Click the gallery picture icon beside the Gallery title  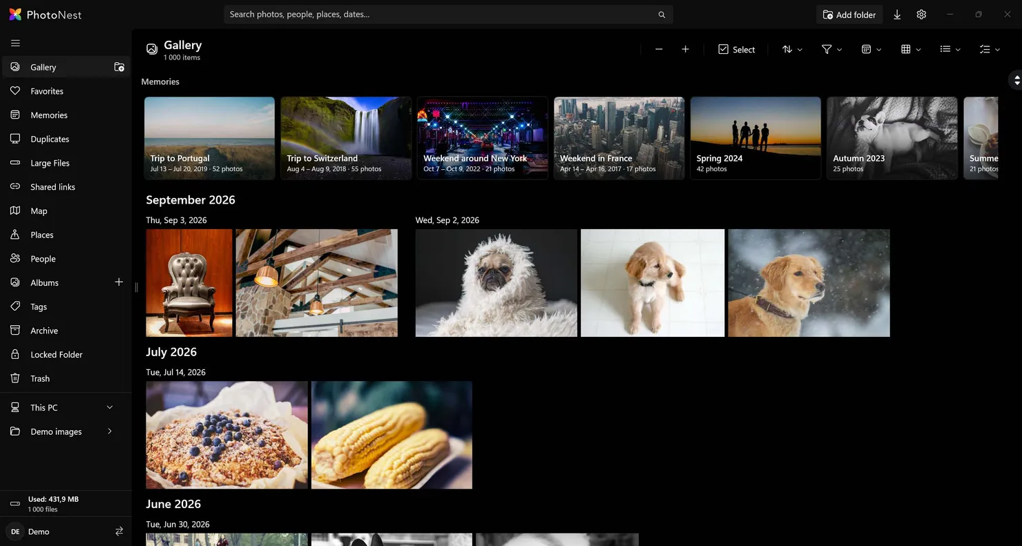click(152, 49)
